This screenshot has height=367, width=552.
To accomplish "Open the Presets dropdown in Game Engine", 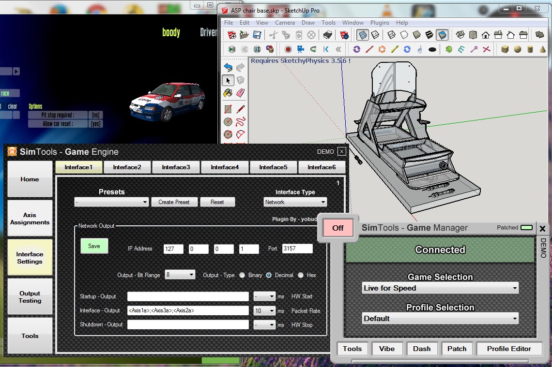I will tap(111, 202).
